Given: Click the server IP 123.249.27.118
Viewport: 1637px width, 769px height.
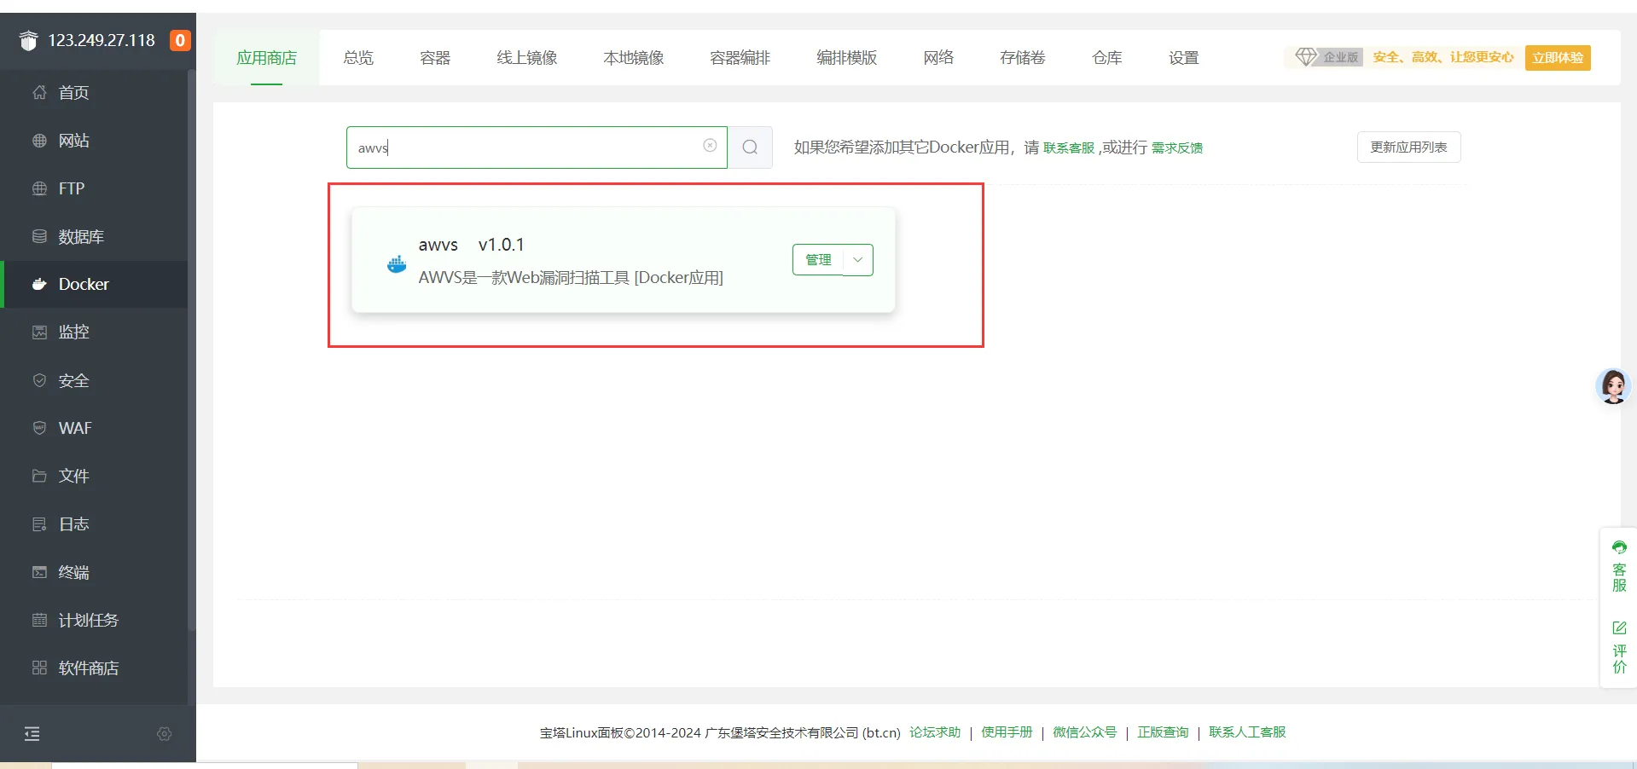Looking at the screenshot, I should pos(102,40).
